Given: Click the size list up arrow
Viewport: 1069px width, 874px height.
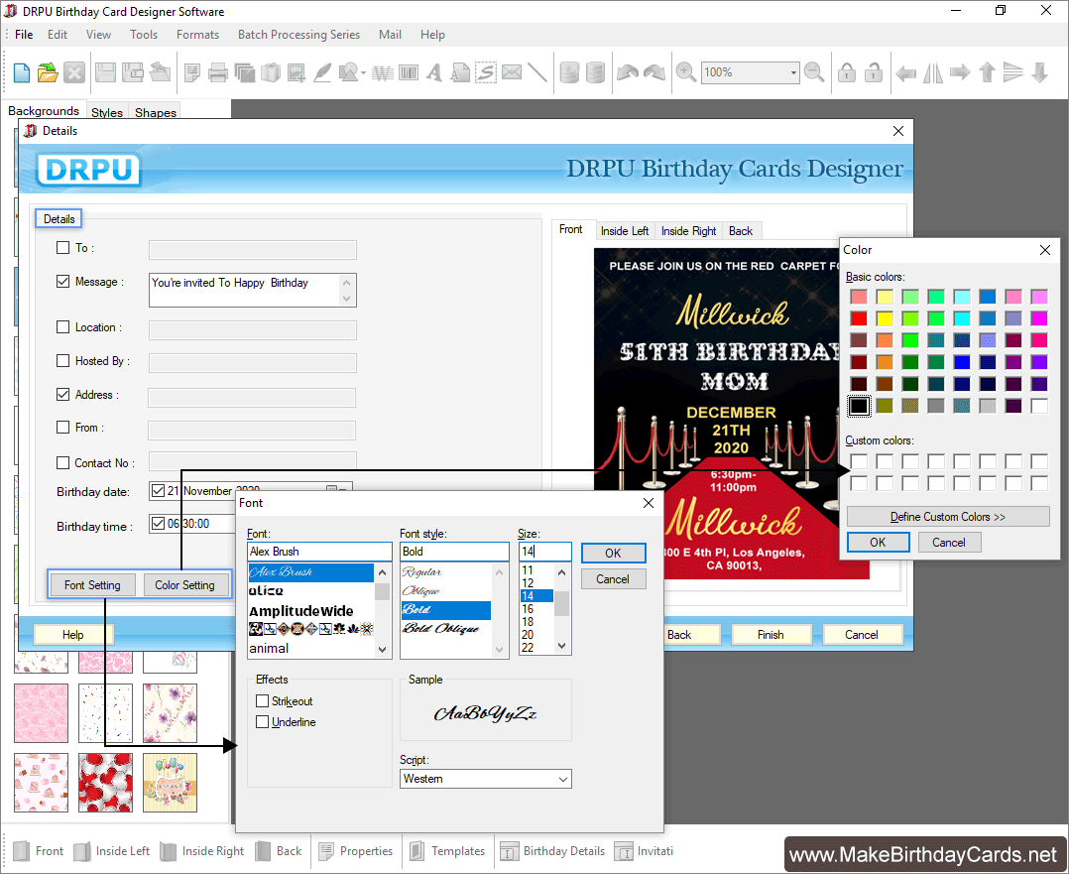Looking at the screenshot, I should tap(561, 572).
